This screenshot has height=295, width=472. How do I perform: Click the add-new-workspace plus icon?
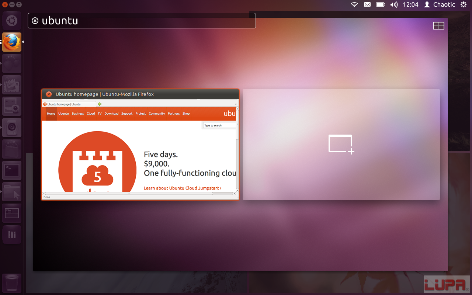pos(341,144)
